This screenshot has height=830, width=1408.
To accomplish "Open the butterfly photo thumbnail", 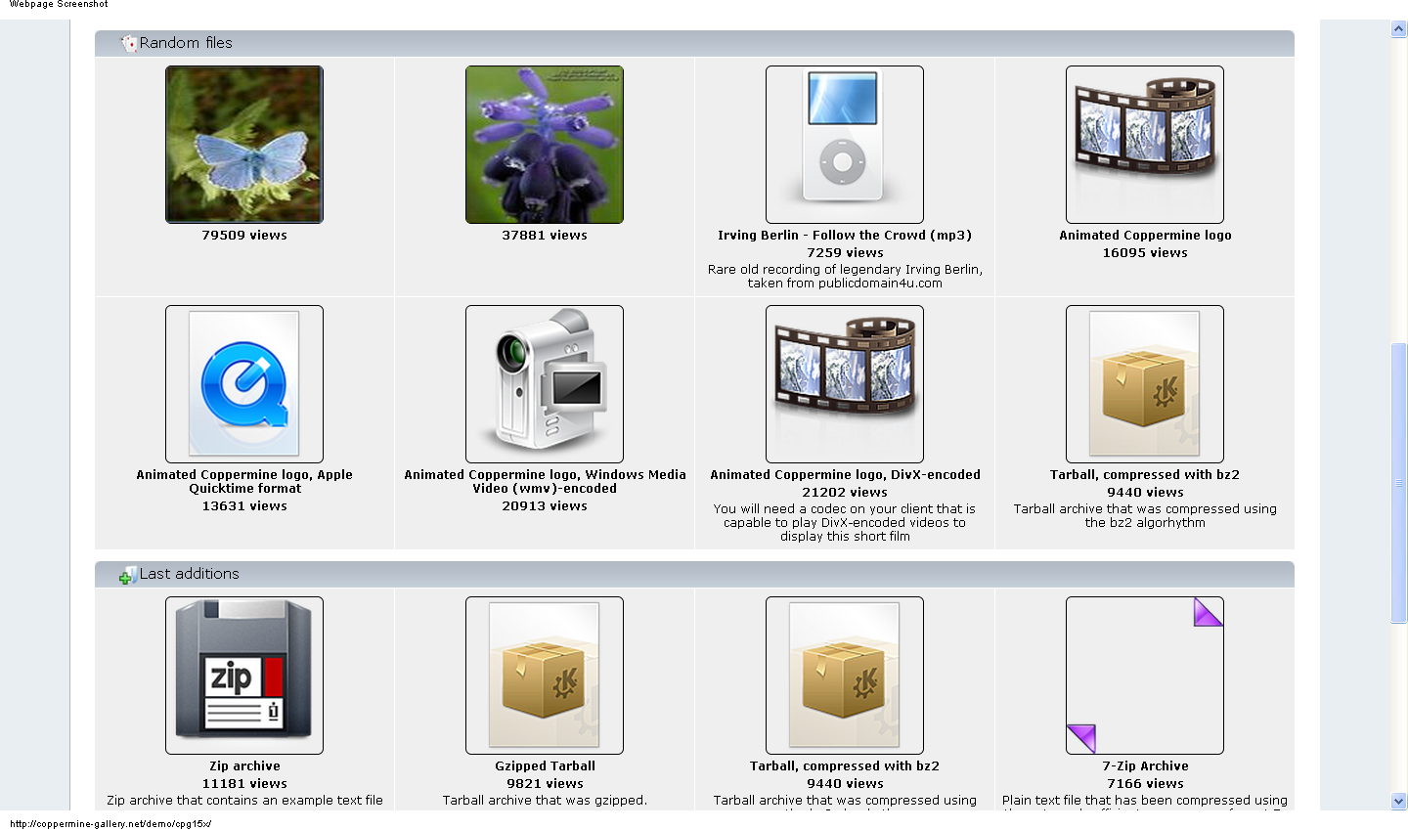I will tap(243, 144).
